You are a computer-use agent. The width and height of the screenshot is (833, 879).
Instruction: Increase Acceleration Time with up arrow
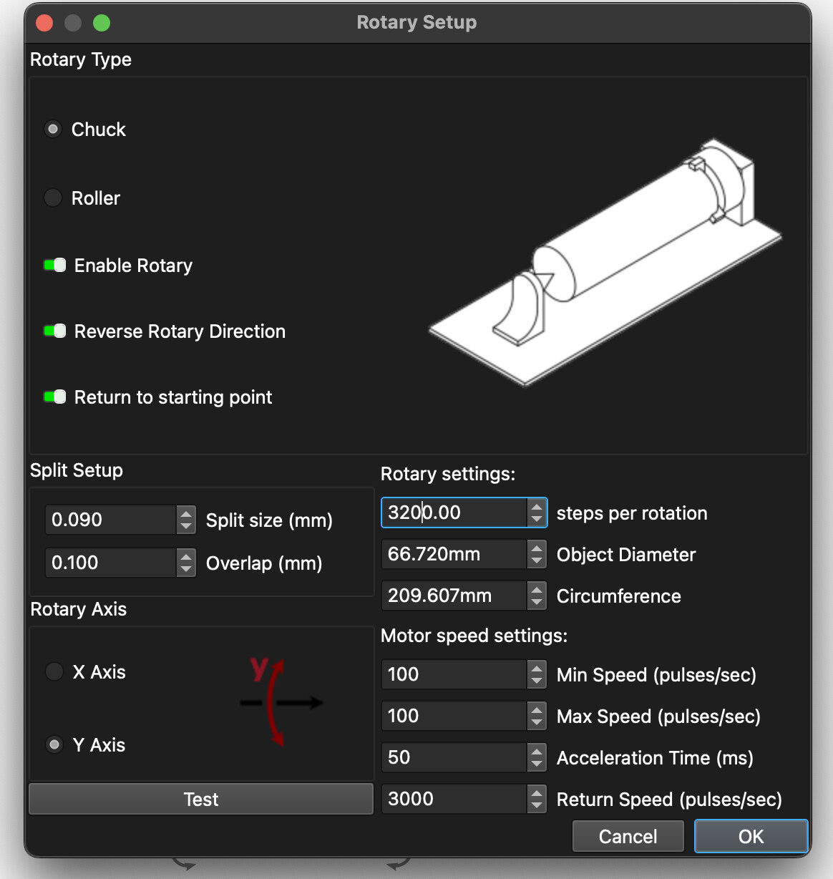point(537,751)
